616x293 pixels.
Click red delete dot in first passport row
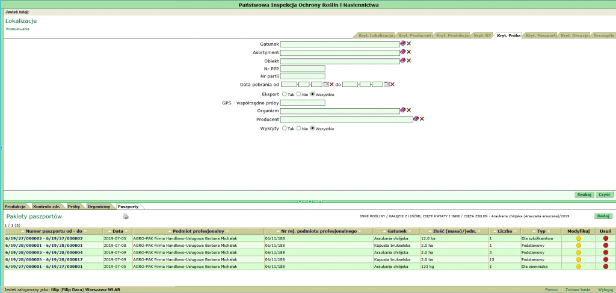[606, 238]
